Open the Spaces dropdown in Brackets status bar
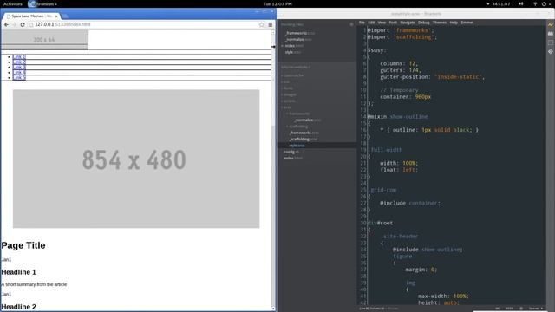 (x=536, y=309)
